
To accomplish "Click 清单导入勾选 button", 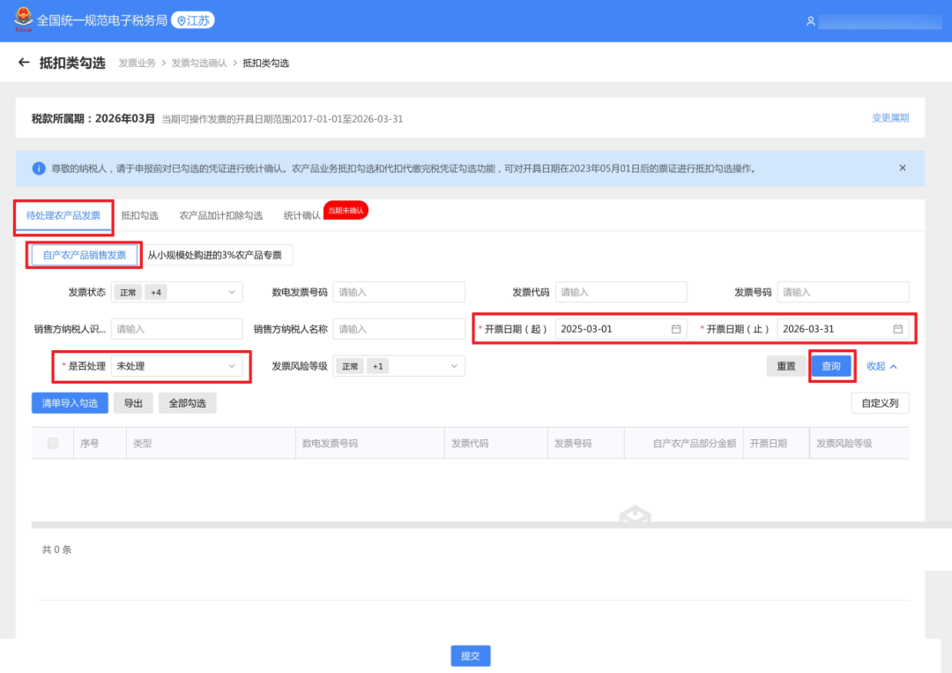I will point(70,403).
